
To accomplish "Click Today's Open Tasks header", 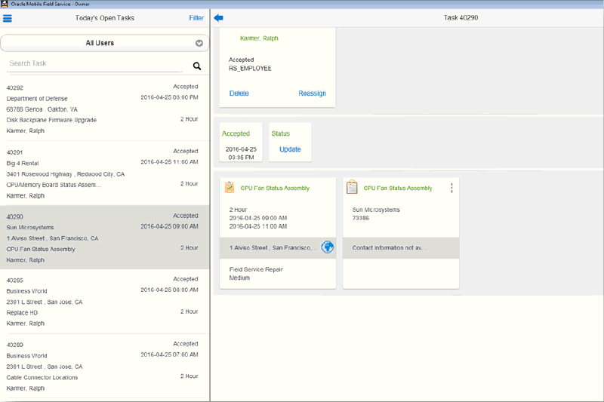I will click(105, 18).
